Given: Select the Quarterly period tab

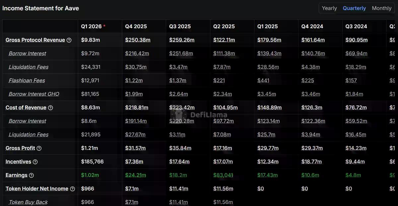Looking at the screenshot, I should (354, 8).
